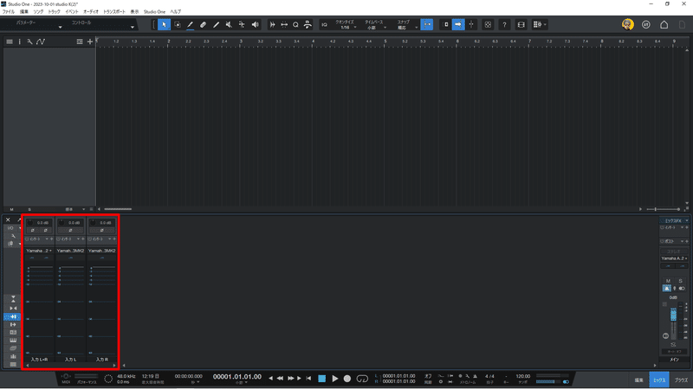Add track with the plus icon
693x389 pixels.
click(x=90, y=41)
